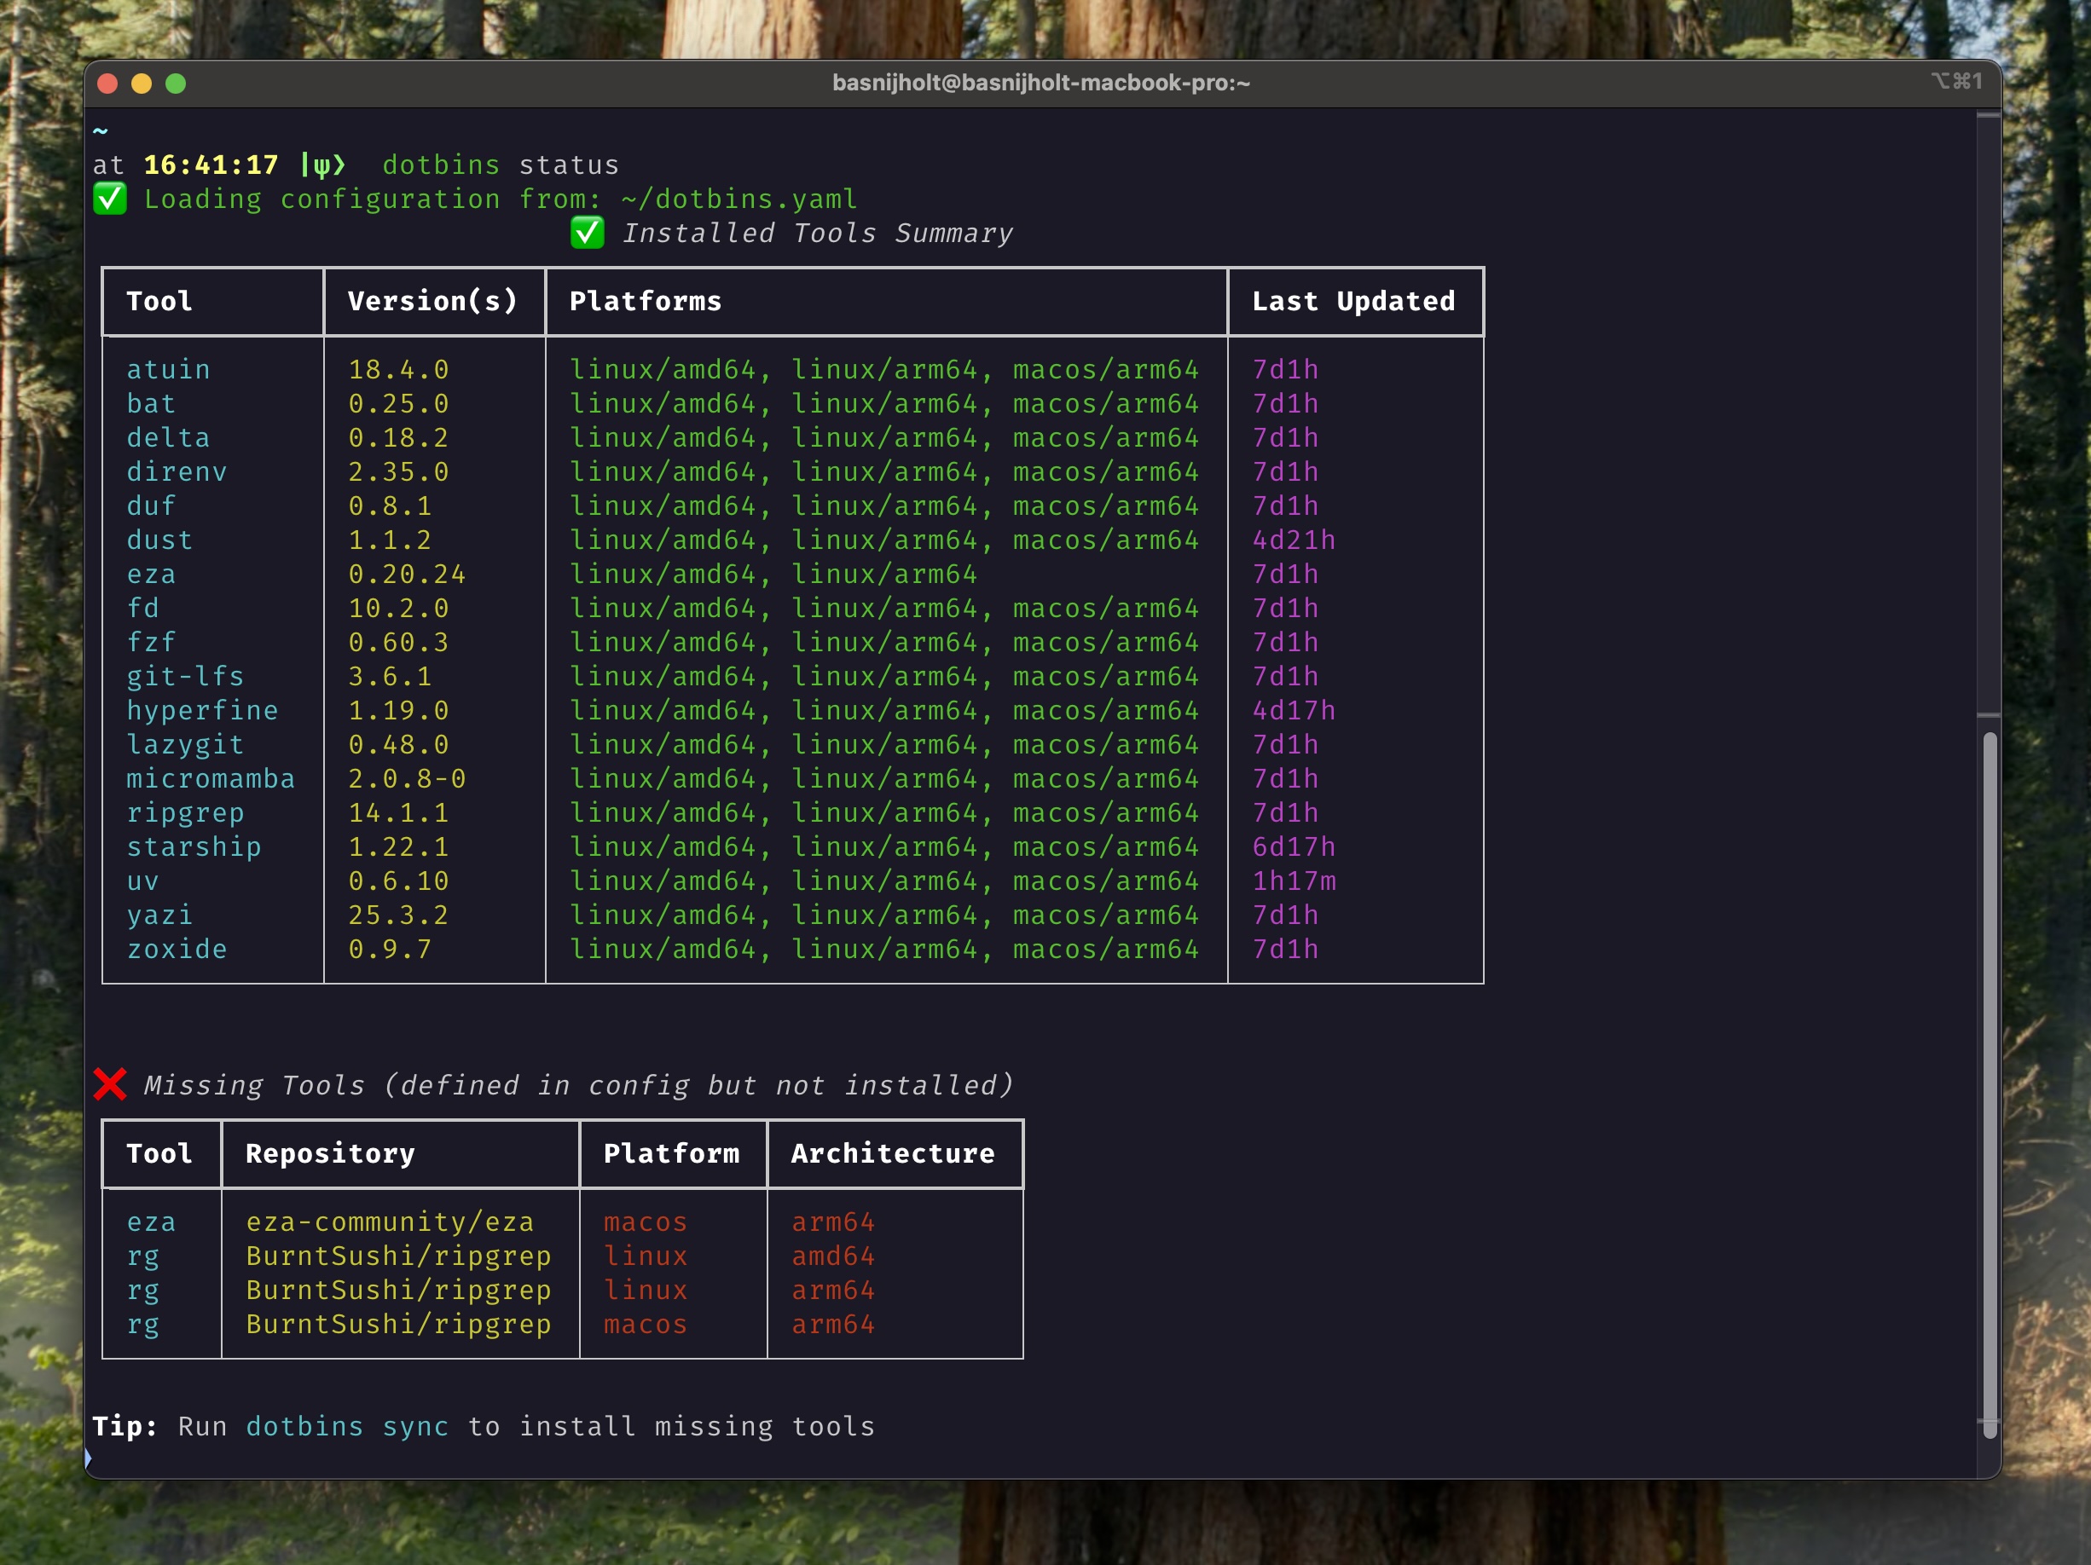Click the timestamp 16:41:17 in the prompt
The height and width of the screenshot is (1565, 2091).
[210, 164]
